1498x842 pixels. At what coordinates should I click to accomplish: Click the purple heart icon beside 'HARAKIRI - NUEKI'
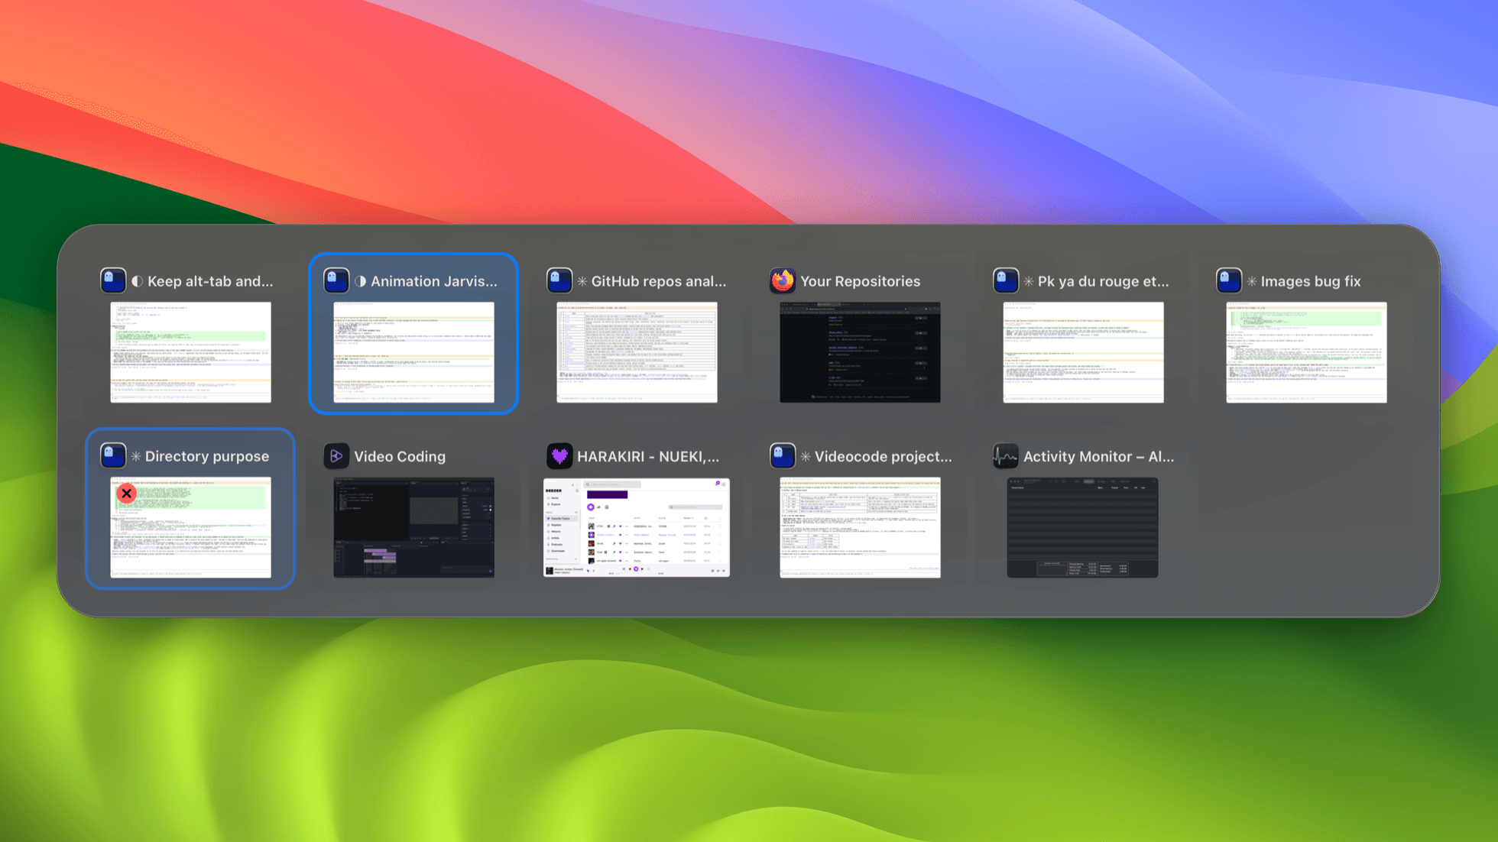coord(559,455)
